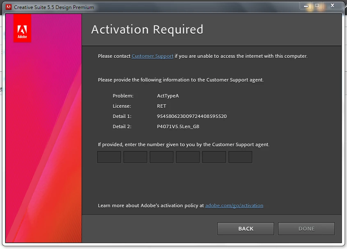Maximize the Creative Suite window
The image size is (347, 249).
click(317, 5)
